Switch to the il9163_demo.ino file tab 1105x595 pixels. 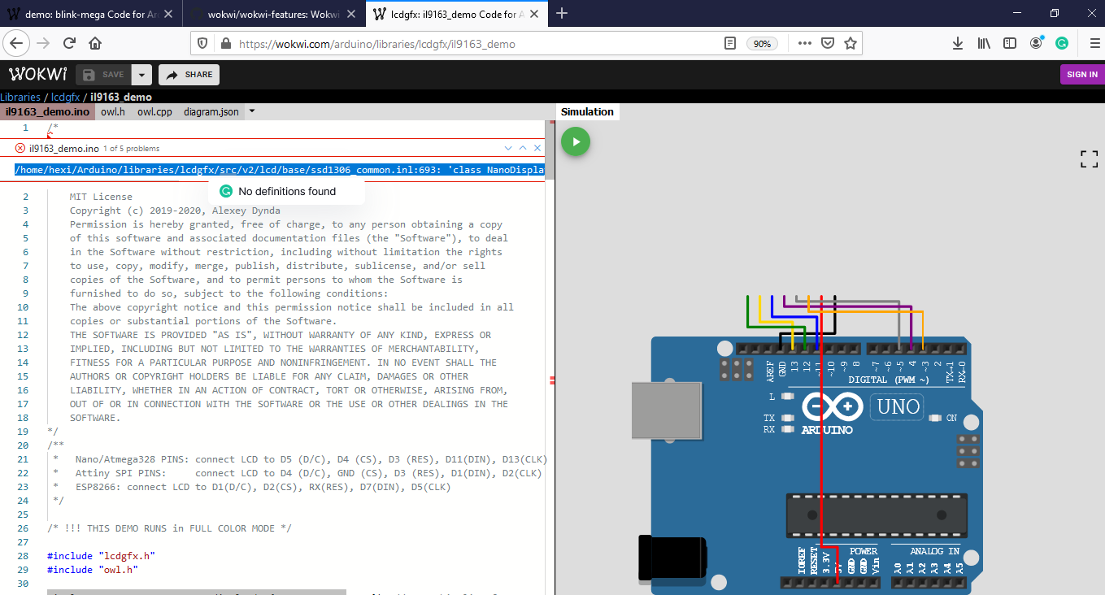pos(47,111)
